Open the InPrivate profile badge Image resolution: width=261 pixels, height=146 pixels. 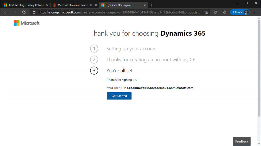240,12
